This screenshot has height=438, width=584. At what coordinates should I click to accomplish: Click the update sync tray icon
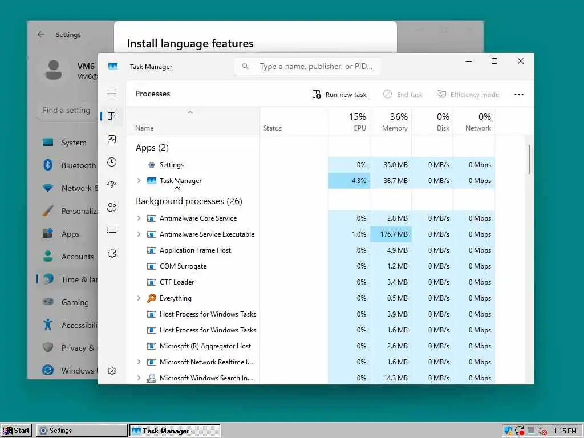tap(520, 431)
